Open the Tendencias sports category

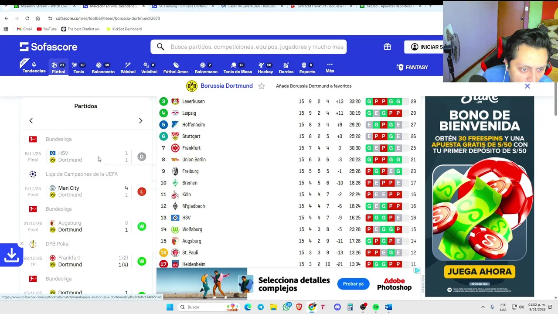(34, 67)
